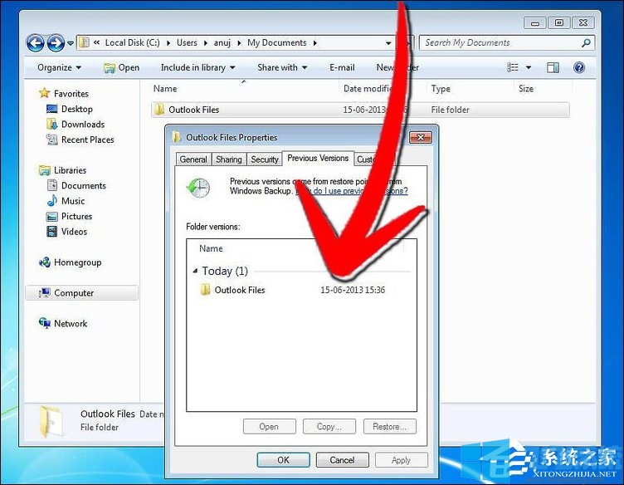The image size is (624, 485).
Task: Click the Copy... button
Action: pyautogui.click(x=329, y=427)
